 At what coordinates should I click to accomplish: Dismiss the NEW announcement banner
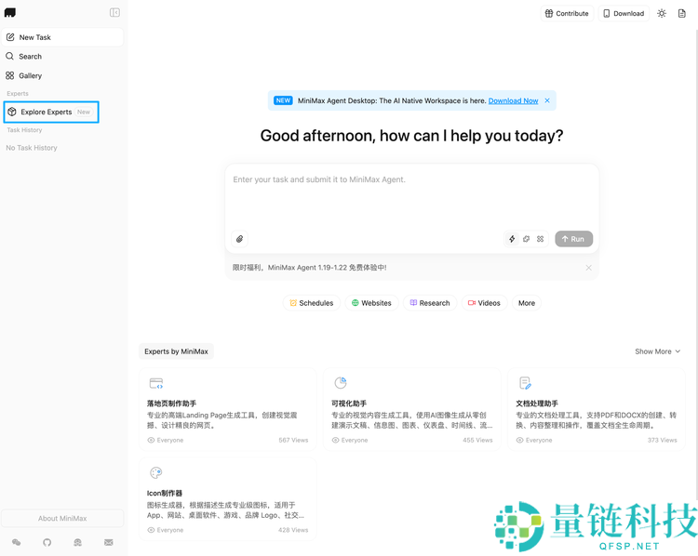[x=547, y=100]
